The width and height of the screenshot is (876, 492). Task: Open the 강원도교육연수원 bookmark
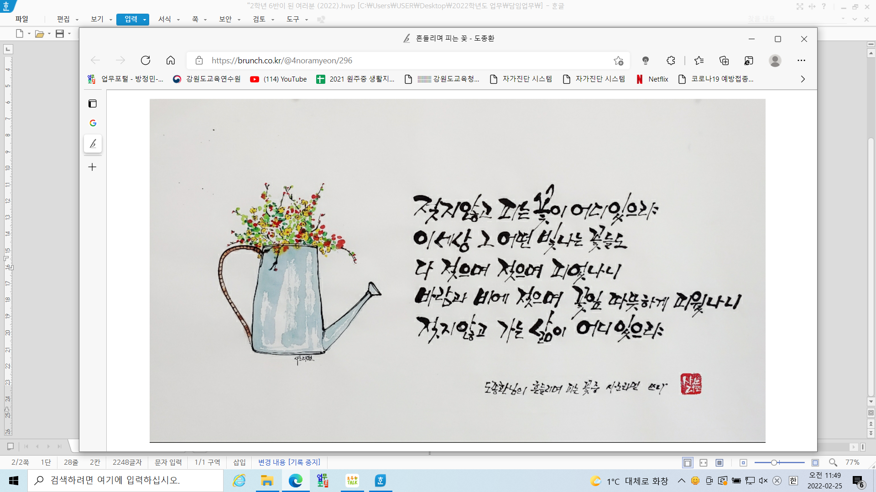click(207, 79)
